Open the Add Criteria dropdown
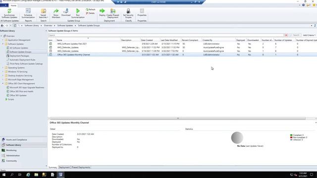The height and width of the screenshot is (178, 317). click(309, 35)
